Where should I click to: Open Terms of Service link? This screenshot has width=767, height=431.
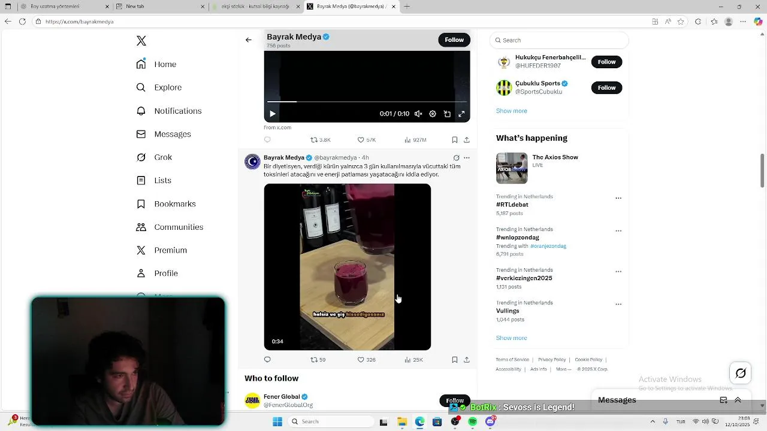512,360
